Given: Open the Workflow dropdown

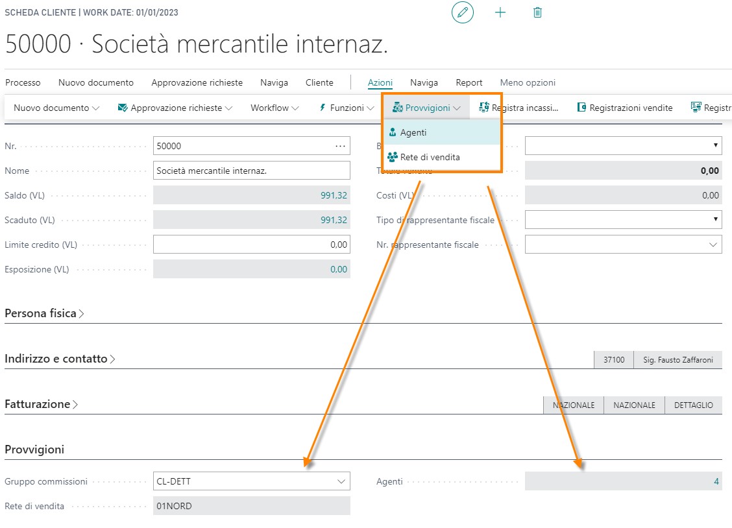Looking at the screenshot, I should pyautogui.click(x=274, y=108).
